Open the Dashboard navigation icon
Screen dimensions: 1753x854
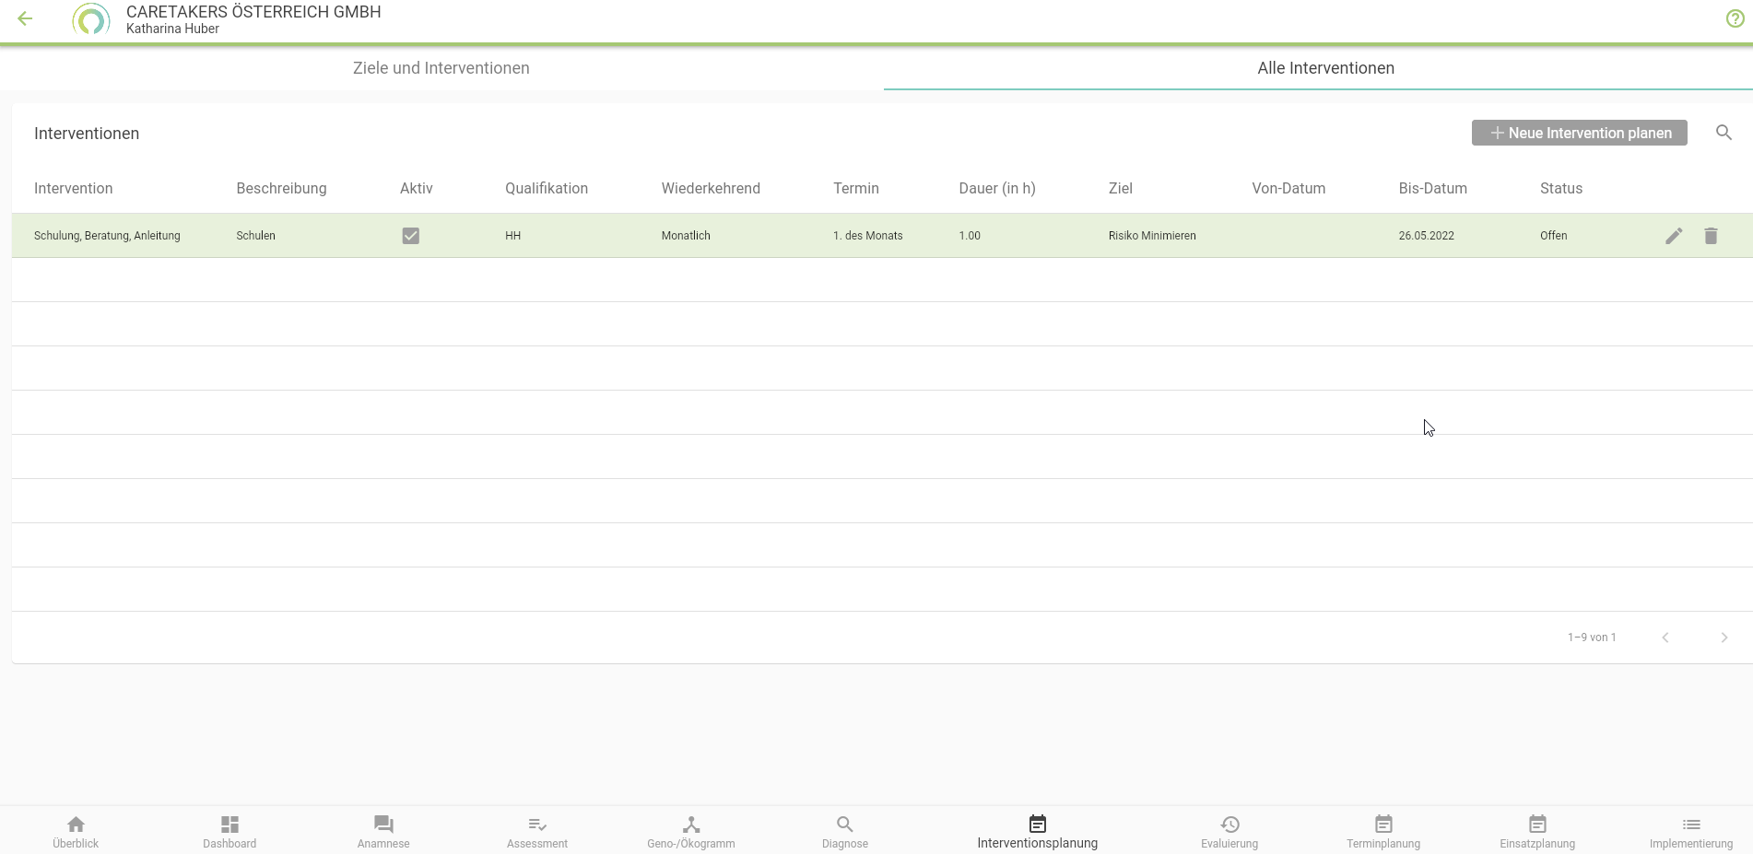tap(229, 831)
